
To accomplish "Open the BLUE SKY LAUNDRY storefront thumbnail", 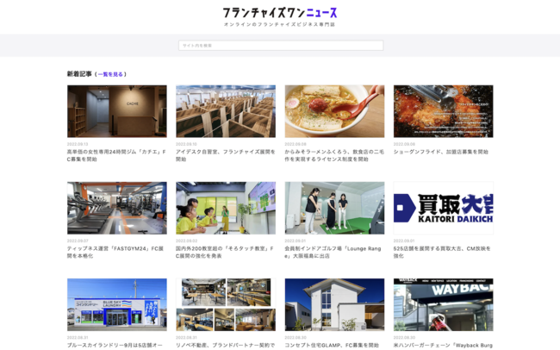I will tap(117, 304).
